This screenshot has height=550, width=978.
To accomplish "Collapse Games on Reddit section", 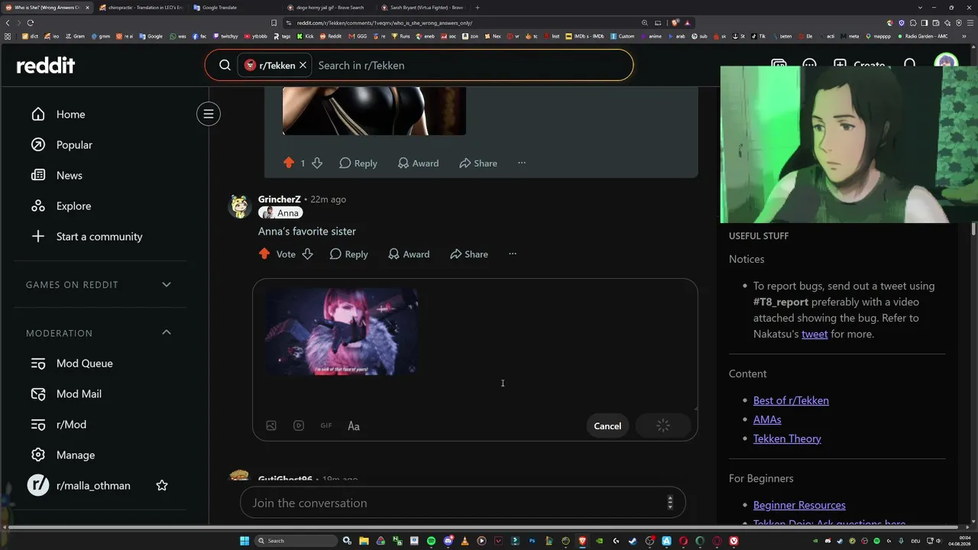I will pos(167,285).
